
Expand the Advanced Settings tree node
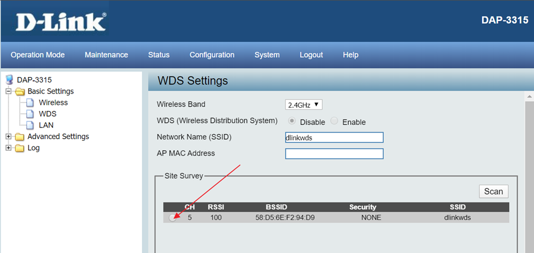[8, 137]
